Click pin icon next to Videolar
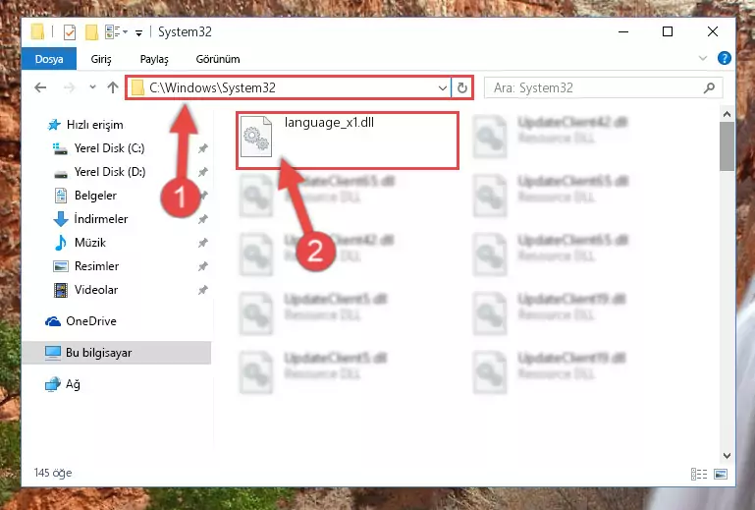This screenshot has width=755, height=510. pyautogui.click(x=202, y=290)
